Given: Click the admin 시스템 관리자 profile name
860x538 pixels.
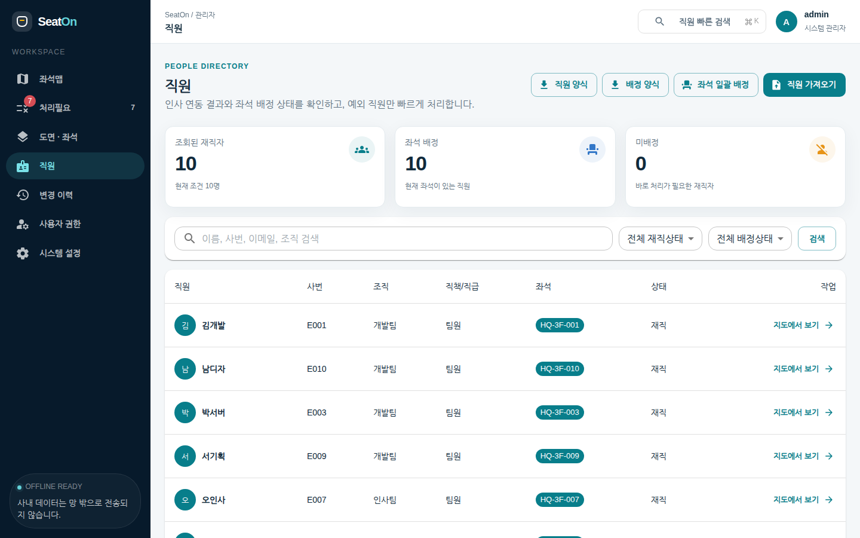Looking at the screenshot, I should [825, 21].
